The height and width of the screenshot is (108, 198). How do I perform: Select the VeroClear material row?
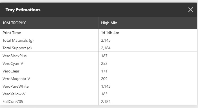(x=99, y=71)
